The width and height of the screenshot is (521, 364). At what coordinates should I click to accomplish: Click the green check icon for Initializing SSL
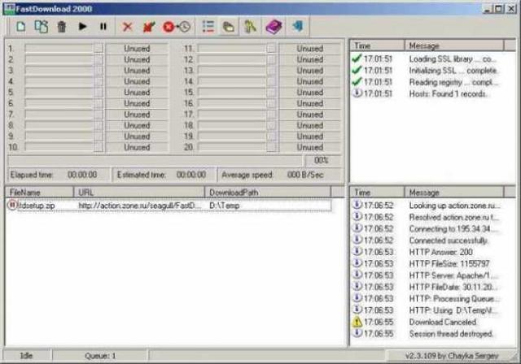pos(357,70)
